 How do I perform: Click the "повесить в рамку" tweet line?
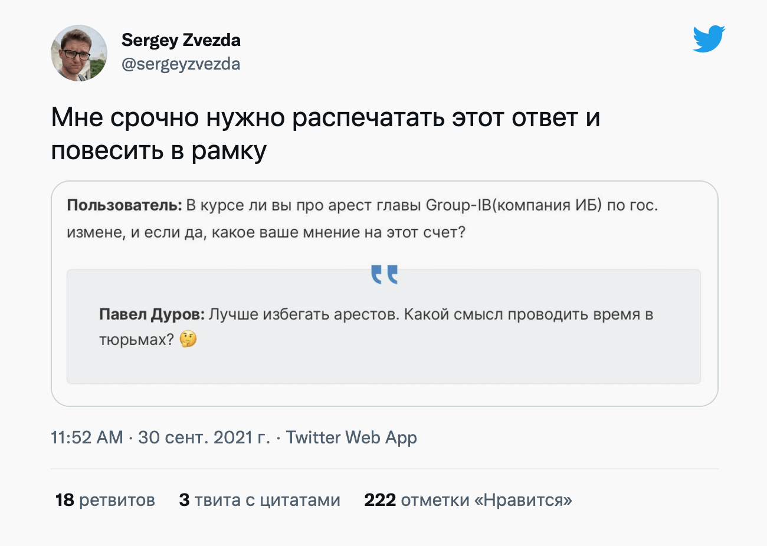click(x=159, y=151)
